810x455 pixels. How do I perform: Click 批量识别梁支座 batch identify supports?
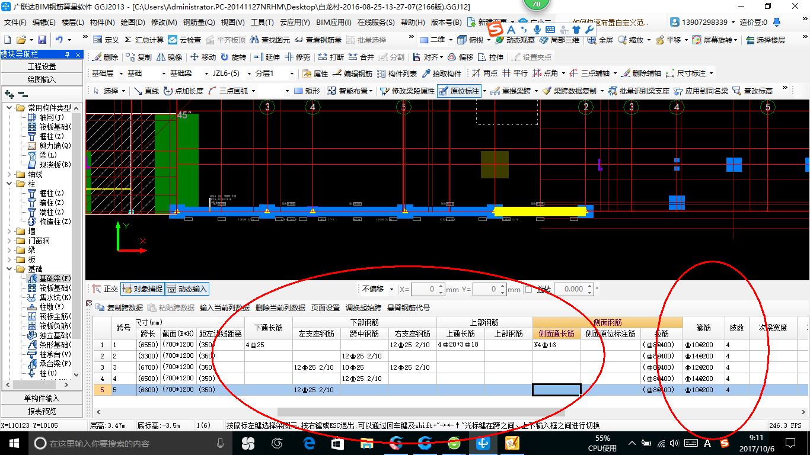pos(639,91)
